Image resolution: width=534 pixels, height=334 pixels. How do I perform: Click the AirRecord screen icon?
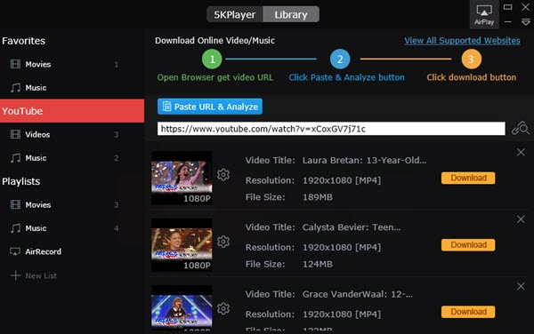tap(15, 251)
